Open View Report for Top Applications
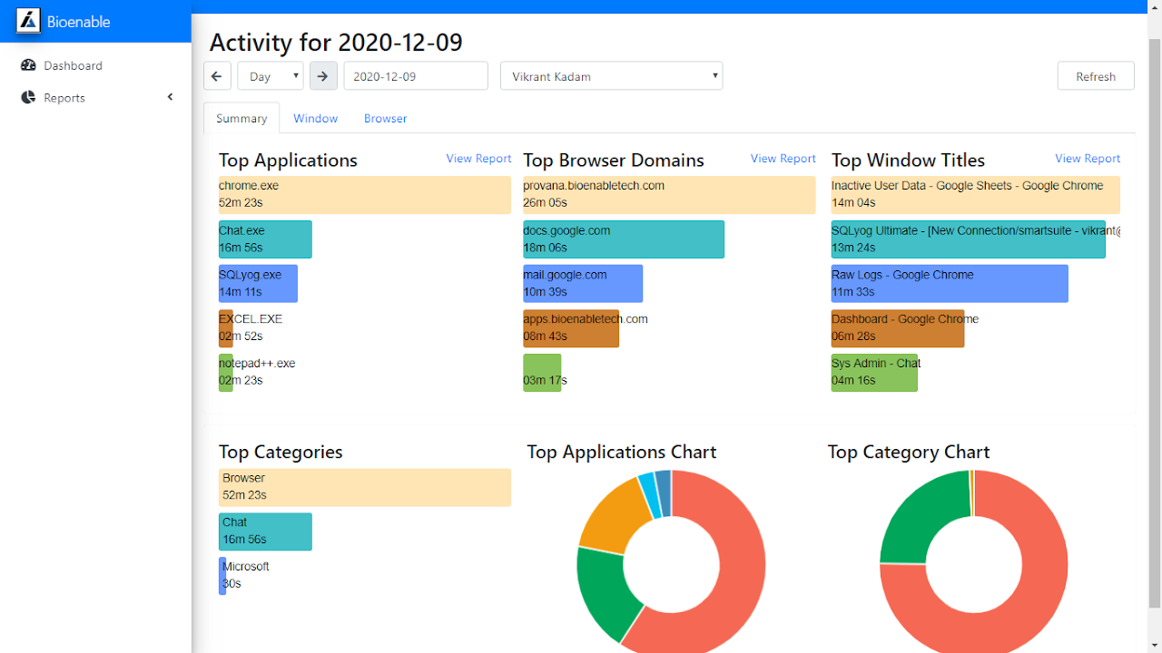 [x=478, y=159]
